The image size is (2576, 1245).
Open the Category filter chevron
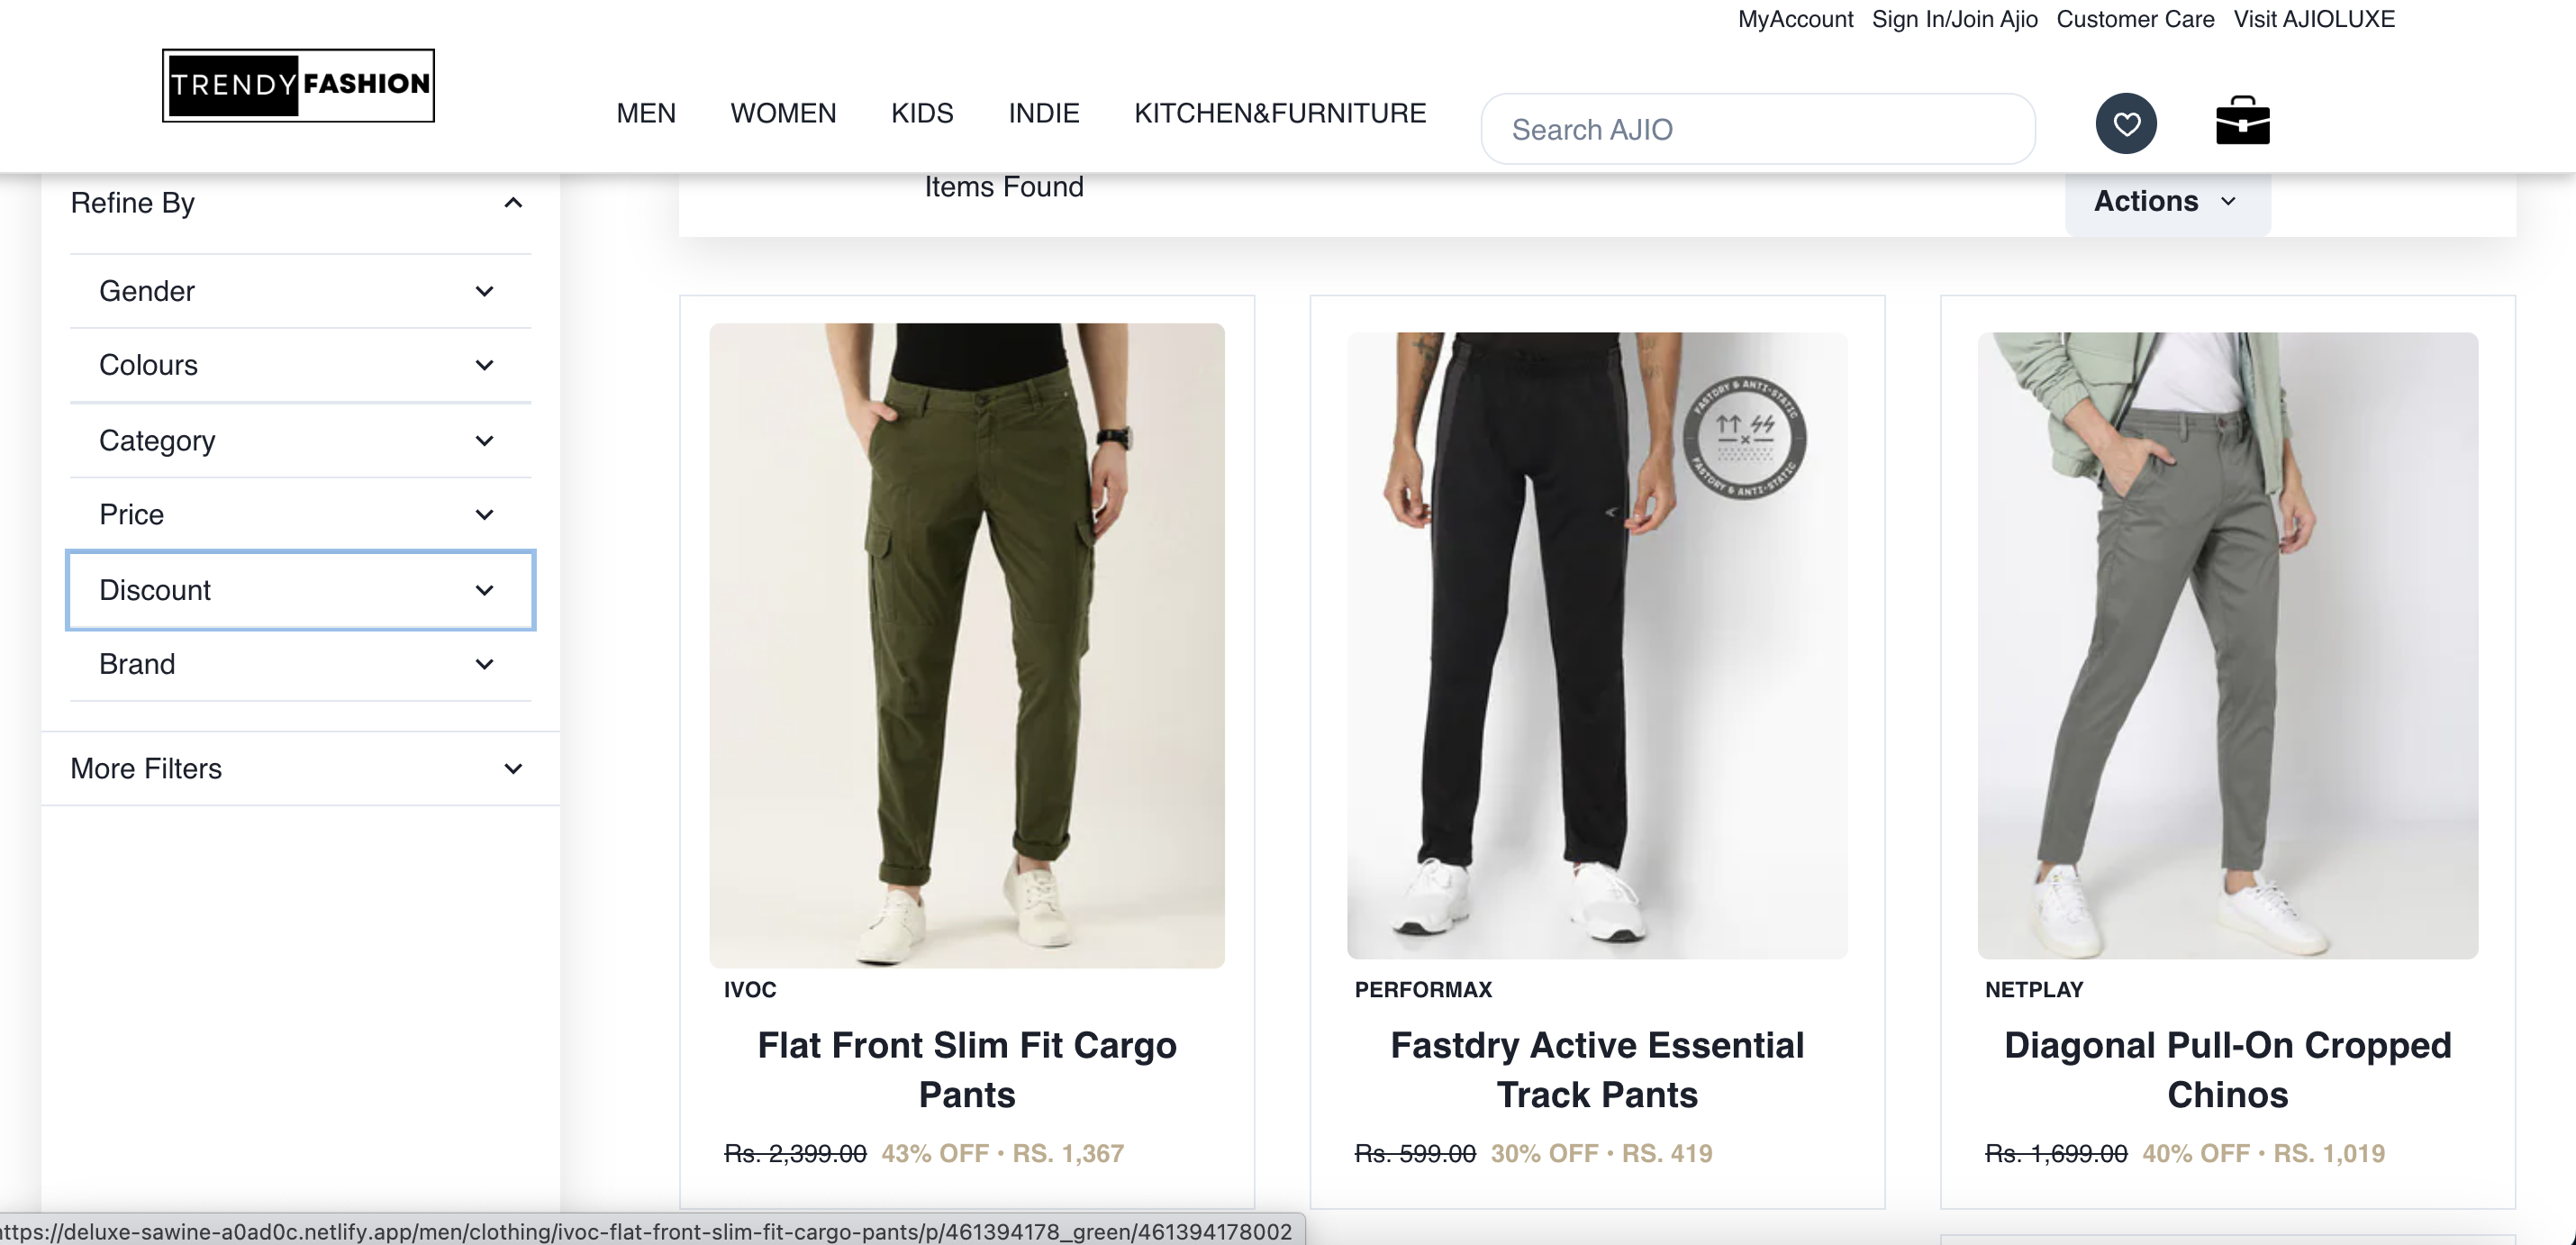[485, 441]
